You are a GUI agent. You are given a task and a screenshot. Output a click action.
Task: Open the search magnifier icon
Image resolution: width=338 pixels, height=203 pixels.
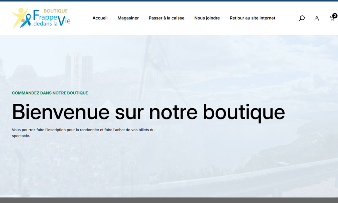tap(302, 18)
